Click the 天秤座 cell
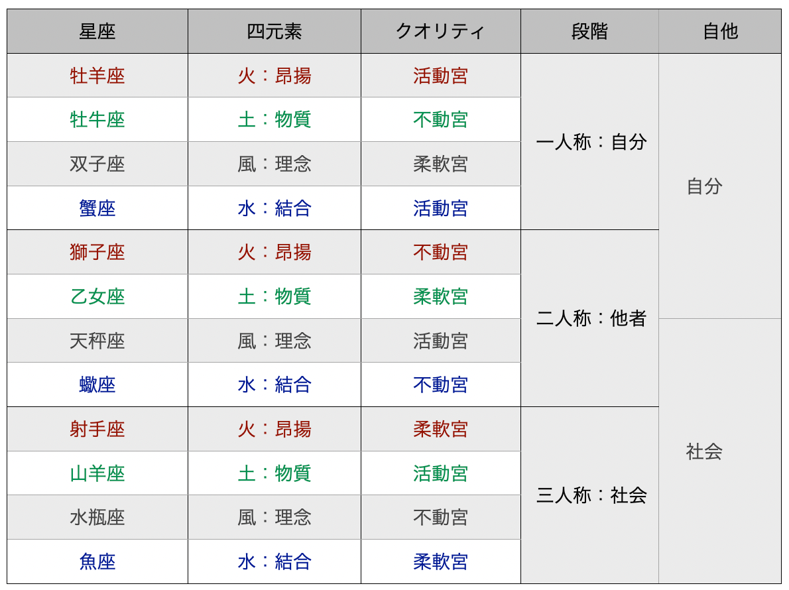Viewport: 789px width, 590px height. pos(97,341)
